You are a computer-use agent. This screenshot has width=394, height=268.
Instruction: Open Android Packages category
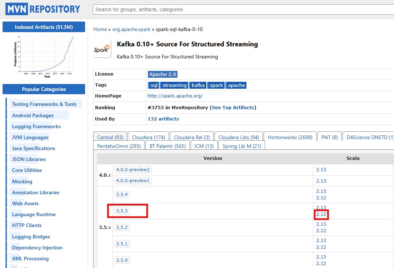[32, 115]
